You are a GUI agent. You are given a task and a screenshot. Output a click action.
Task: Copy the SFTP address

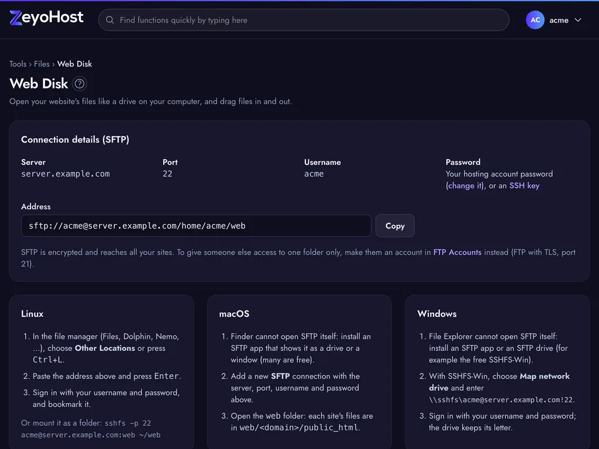tap(395, 226)
